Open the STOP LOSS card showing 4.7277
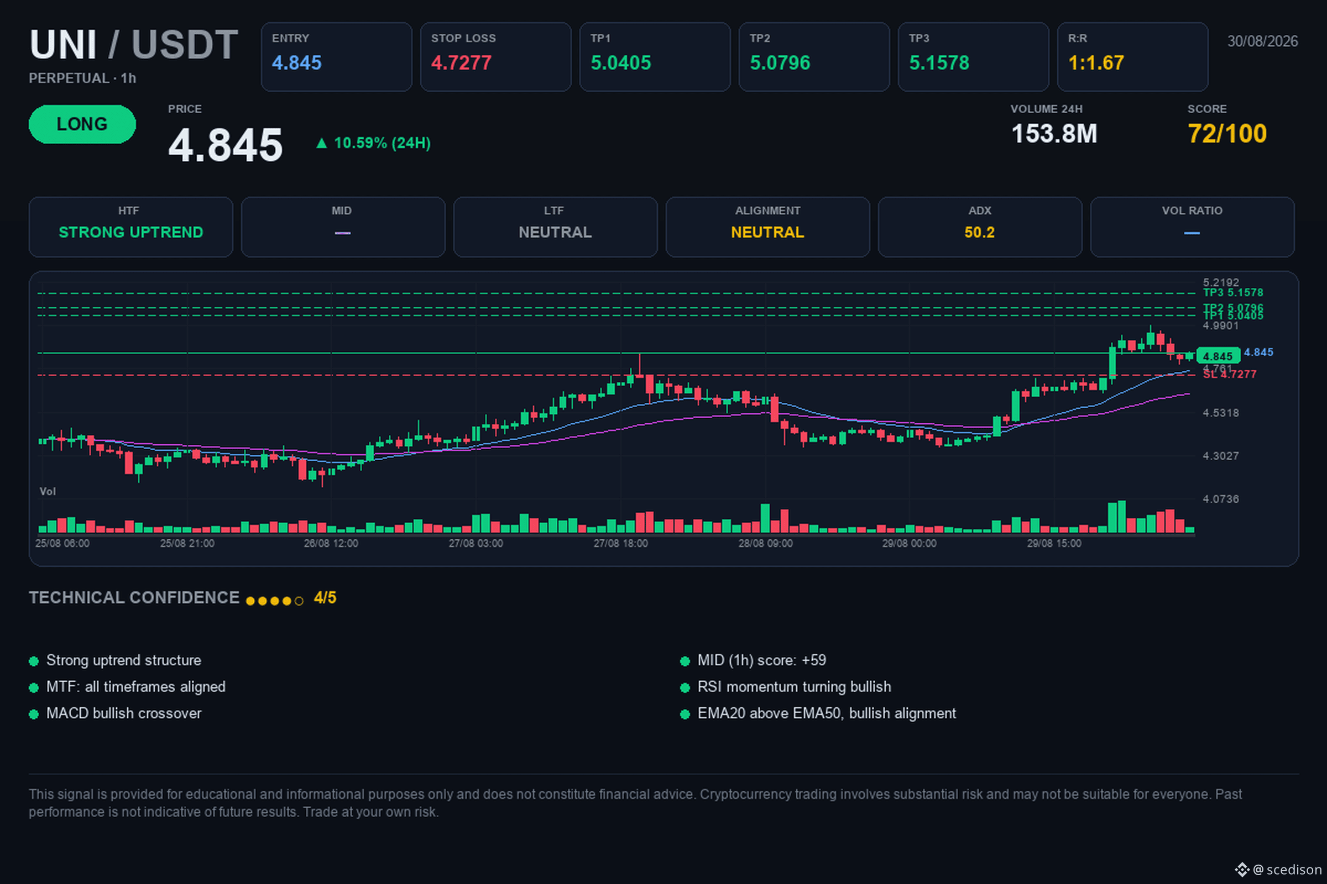1327x884 pixels. point(495,57)
